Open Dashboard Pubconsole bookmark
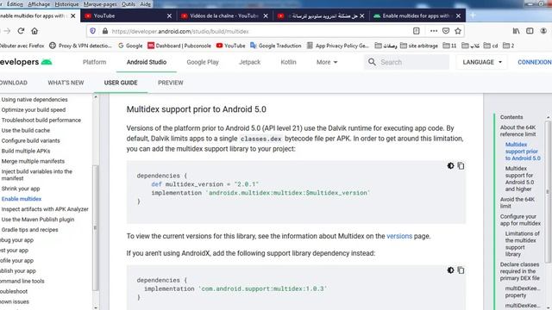552x310 pixels. pos(179,46)
